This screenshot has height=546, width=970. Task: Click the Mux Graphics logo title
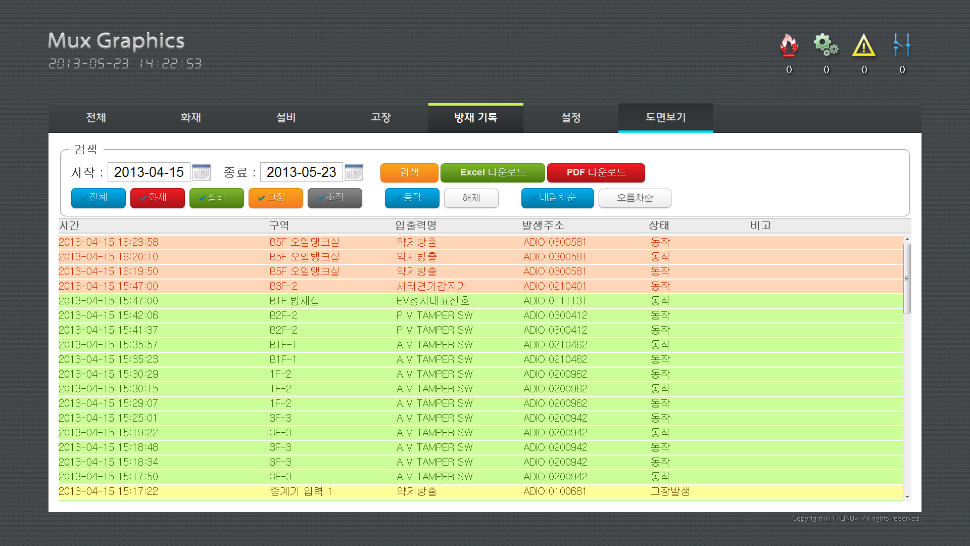[x=116, y=41]
